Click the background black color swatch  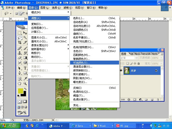click(x=24, y=95)
